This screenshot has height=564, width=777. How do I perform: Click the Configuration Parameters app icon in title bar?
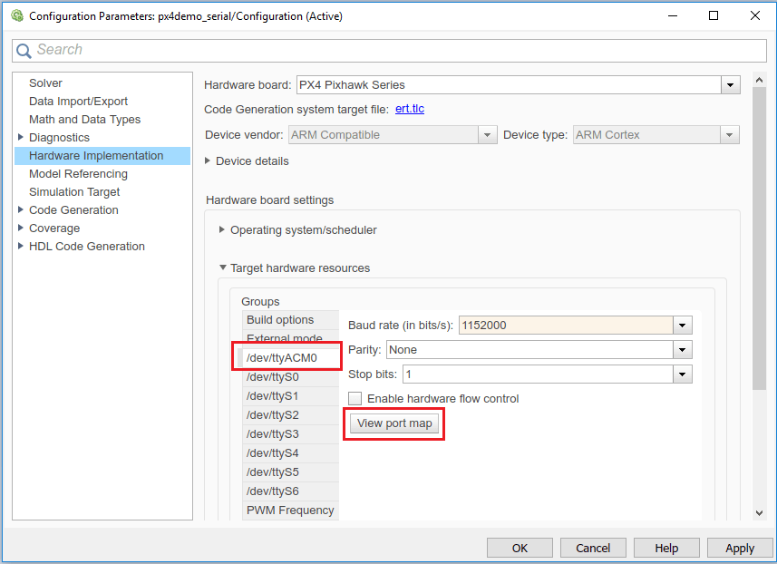(x=17, y=15)
